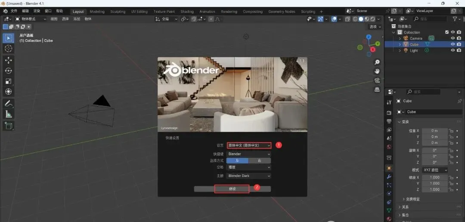Open the spacebar action dropdown (播放)
Viewport: 465px width, 222px height.
pos(248,167)
